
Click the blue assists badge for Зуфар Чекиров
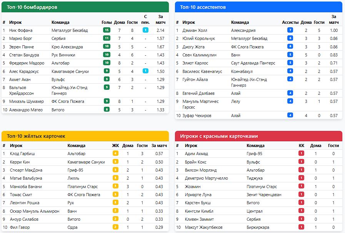pyautogui.click(x=290, y=116)
